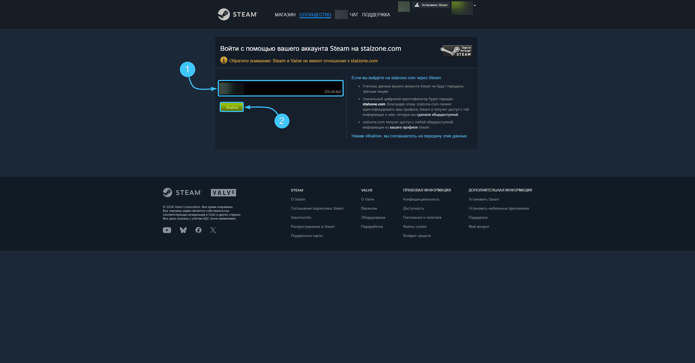Screen dimensions: 695x363
Task: Open the МАГАЗИН menu
Action: (x=285, y=15)
